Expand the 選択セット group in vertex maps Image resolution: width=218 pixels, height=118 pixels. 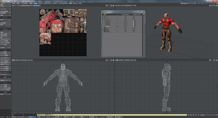pos(103,30)
